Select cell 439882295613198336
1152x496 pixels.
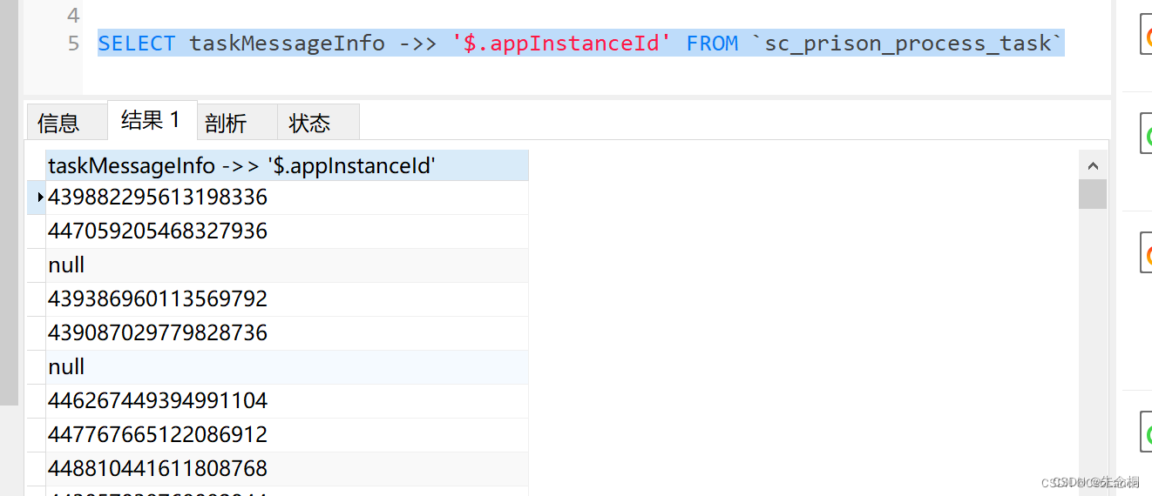(158, 198)
